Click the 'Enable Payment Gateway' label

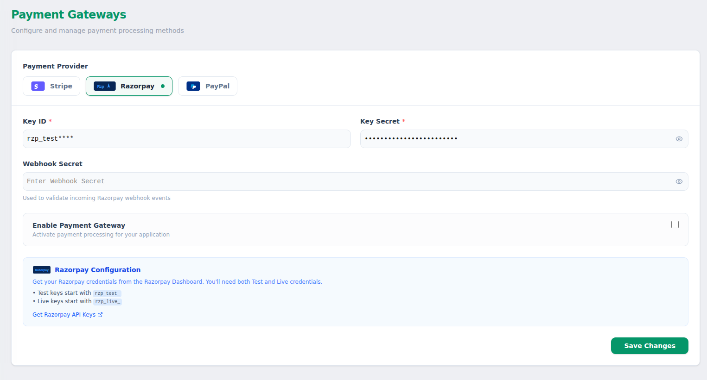(79, 225)
